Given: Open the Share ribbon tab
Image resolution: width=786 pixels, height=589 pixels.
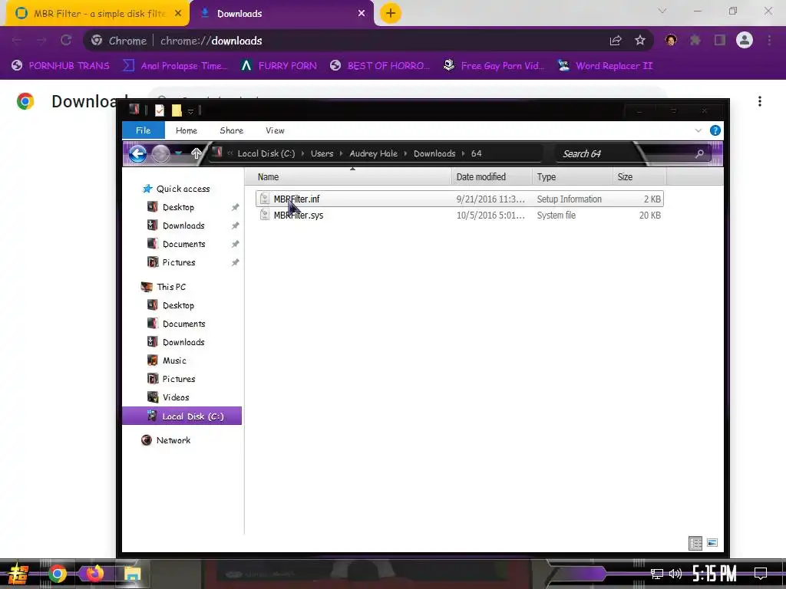Looking at the screenshot, I should pyautogui.click(x=231, y=130).
